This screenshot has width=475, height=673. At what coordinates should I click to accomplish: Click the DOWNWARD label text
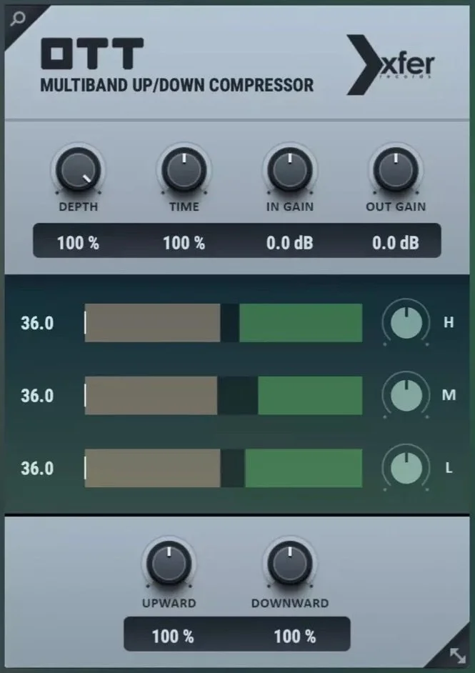(290, 603)
